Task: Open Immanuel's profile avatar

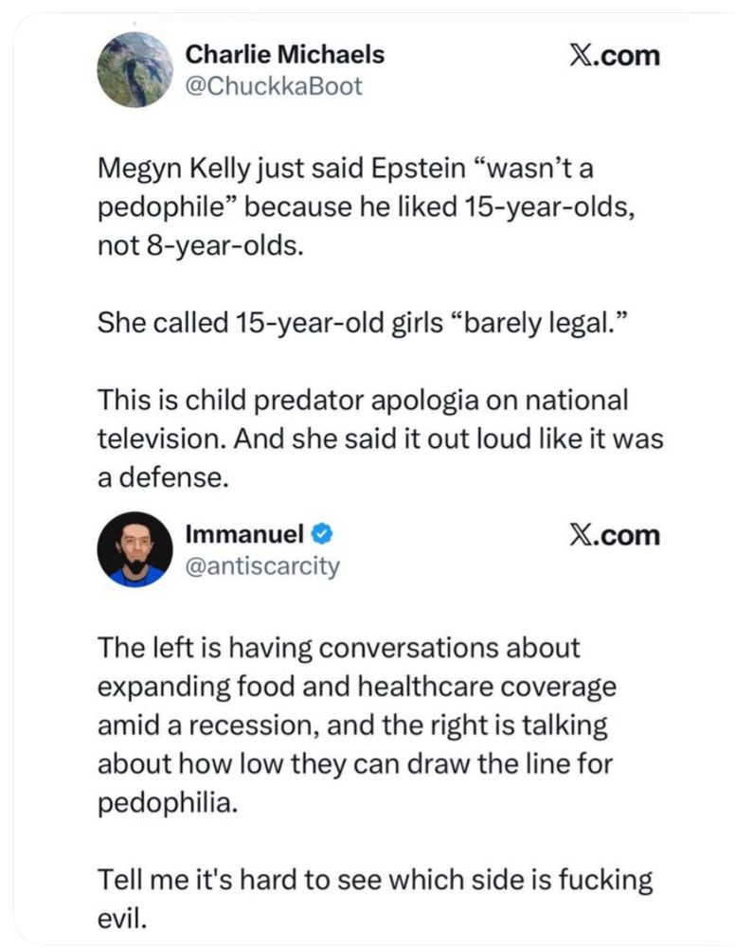Action: (135, 550)
